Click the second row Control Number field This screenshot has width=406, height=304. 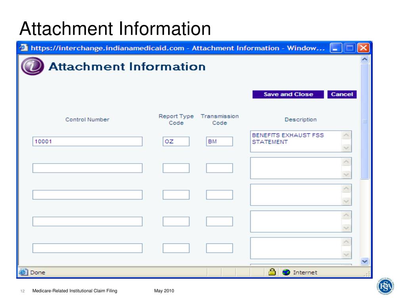pyautogui.click(x=88, y=168)
